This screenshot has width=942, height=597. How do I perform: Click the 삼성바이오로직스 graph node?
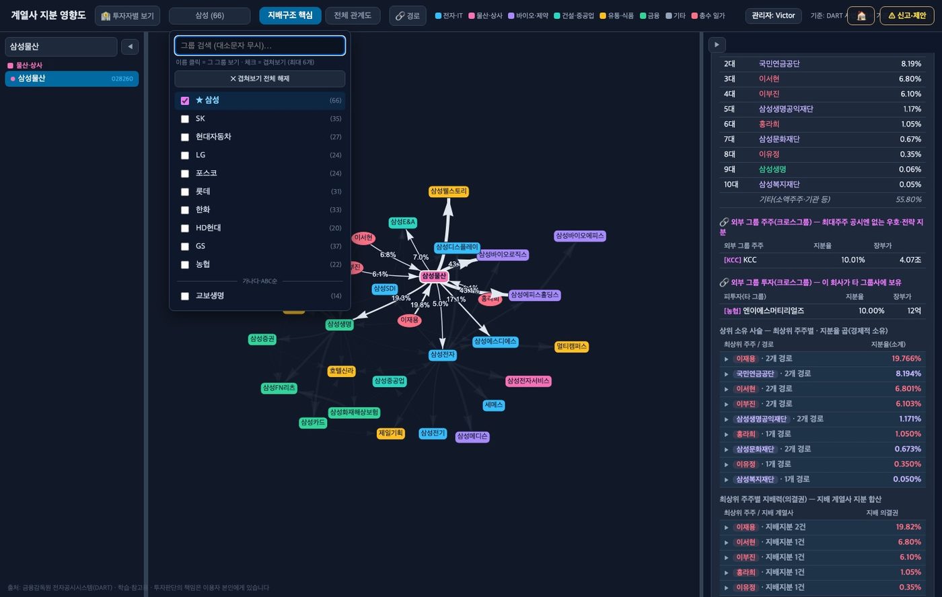coord(503,255)
